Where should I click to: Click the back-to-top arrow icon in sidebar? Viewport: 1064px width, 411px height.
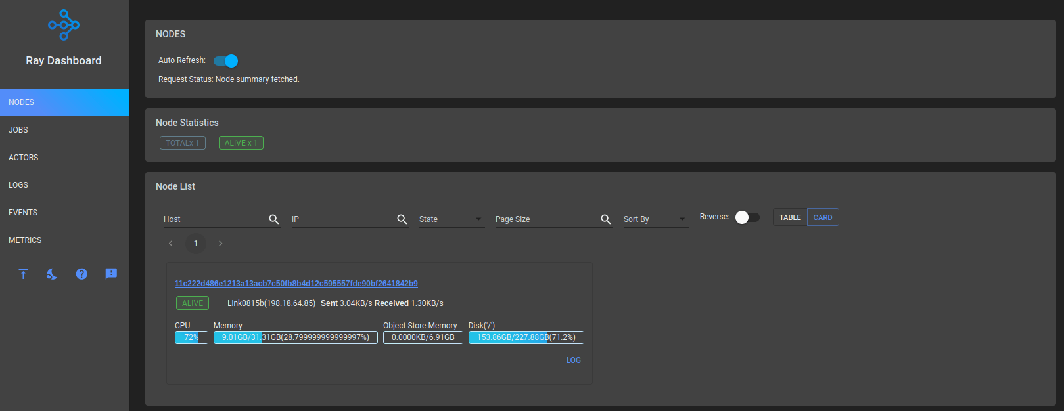23,274
